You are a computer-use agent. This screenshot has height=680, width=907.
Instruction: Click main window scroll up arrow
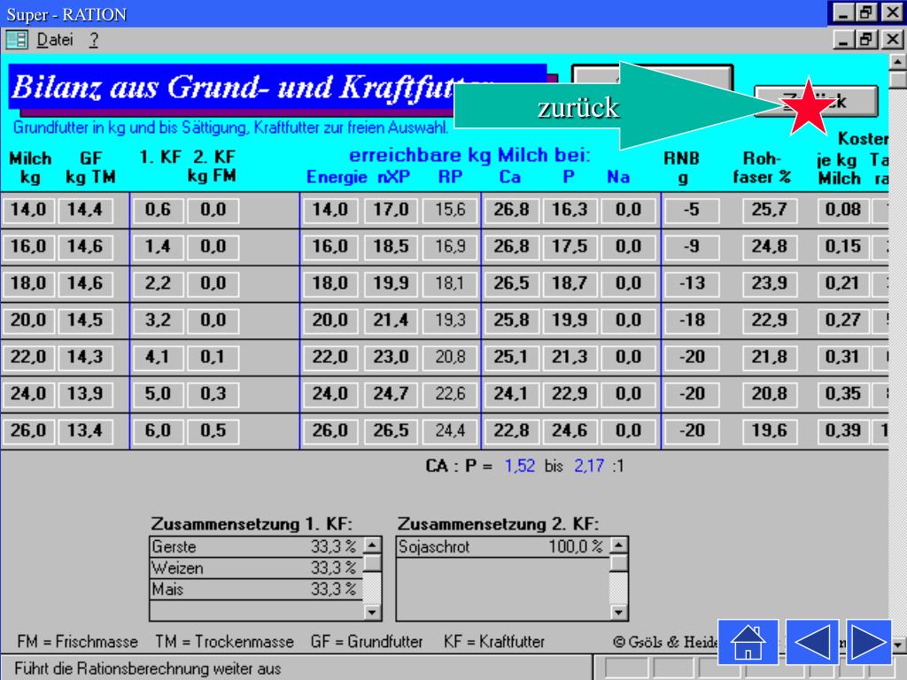[x=897, y=61]
